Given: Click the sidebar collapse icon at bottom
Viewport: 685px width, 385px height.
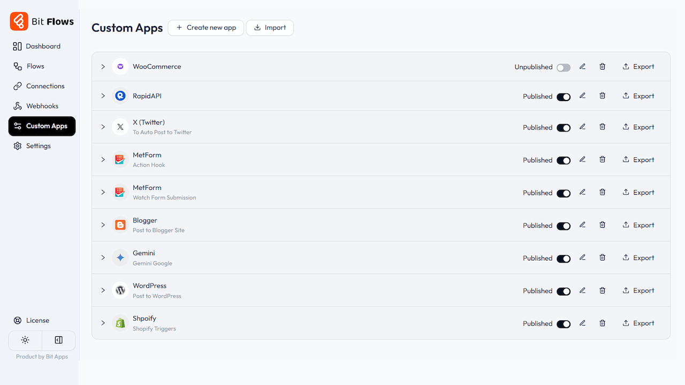Looking at the screenshot, I should tap(58, 340).
